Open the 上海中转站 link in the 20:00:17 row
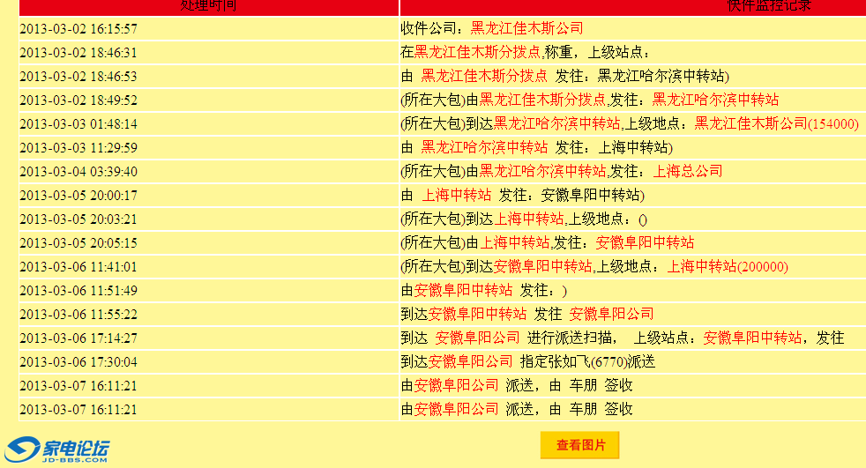The width and height of the screenshot is (866, 468). tap(456, 194)
